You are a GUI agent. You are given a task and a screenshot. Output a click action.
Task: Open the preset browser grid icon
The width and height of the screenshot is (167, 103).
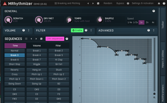(56, 3)
